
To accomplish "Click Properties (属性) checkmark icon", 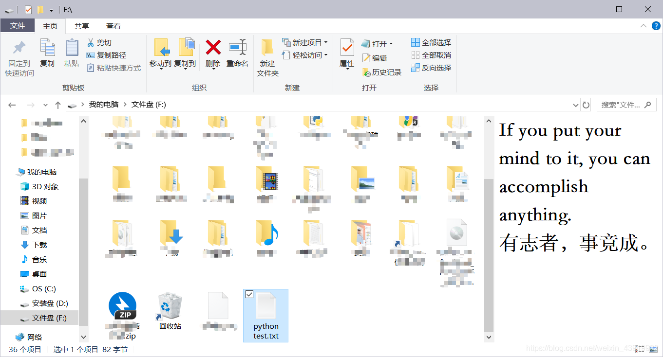I will click(x=347, y=48).
